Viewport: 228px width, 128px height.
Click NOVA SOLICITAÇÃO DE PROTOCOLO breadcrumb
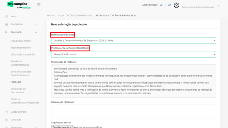116,16
